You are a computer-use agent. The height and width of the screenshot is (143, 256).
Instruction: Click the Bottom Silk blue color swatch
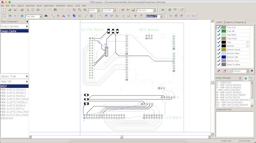coord(224,57)
